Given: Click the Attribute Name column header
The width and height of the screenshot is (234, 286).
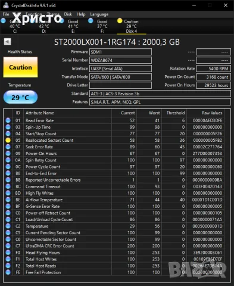Looking at the screenshot, I should click(67, 113).
